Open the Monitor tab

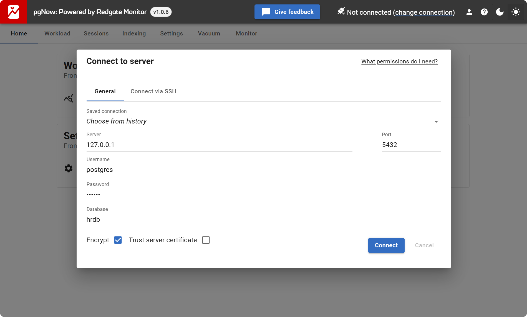tap(246, 33)
